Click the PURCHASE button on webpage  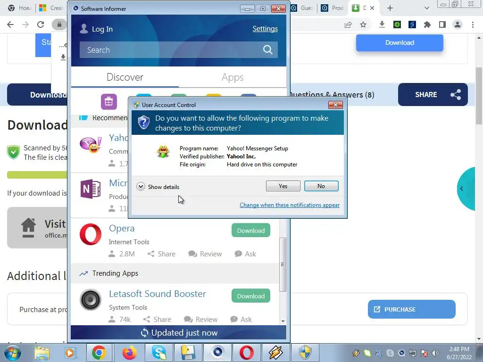pyautogui.click(x=411, y=309)
